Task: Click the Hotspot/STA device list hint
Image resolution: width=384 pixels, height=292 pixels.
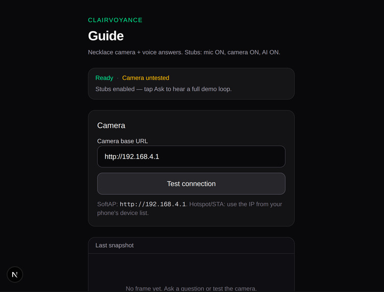Action: [190, 208]
